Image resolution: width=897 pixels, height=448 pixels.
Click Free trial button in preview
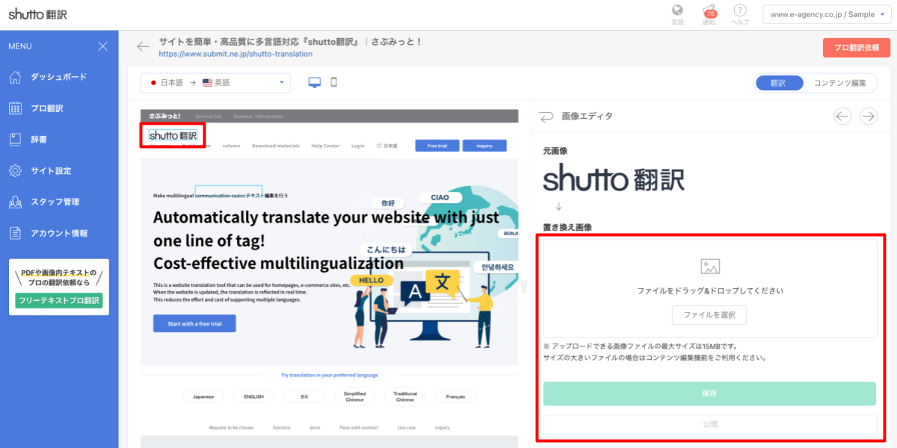coord(437,146)
